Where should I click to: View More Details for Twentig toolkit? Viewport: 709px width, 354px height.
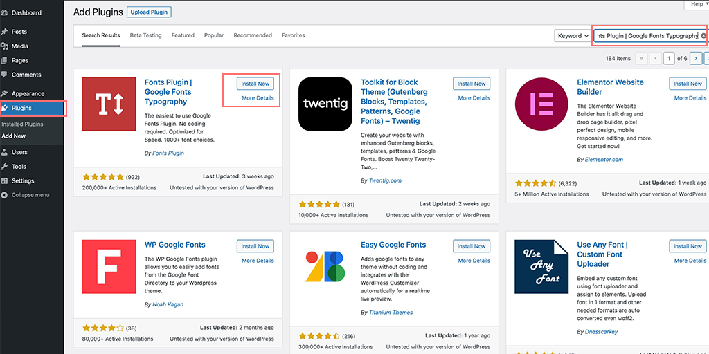point(474,98)
